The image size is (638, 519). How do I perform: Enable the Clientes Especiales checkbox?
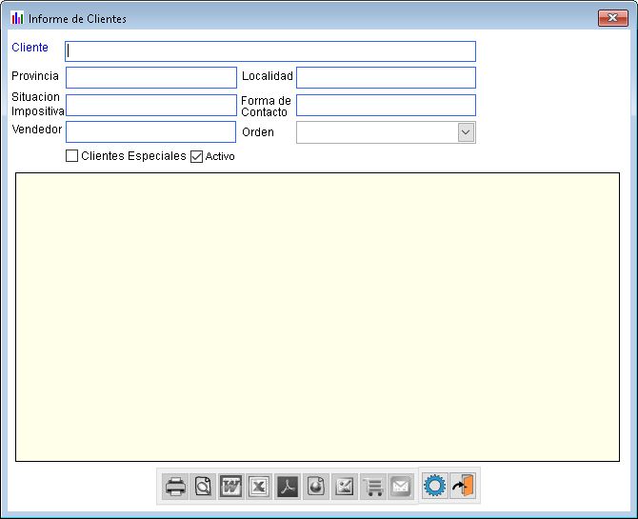pos(72,156)
